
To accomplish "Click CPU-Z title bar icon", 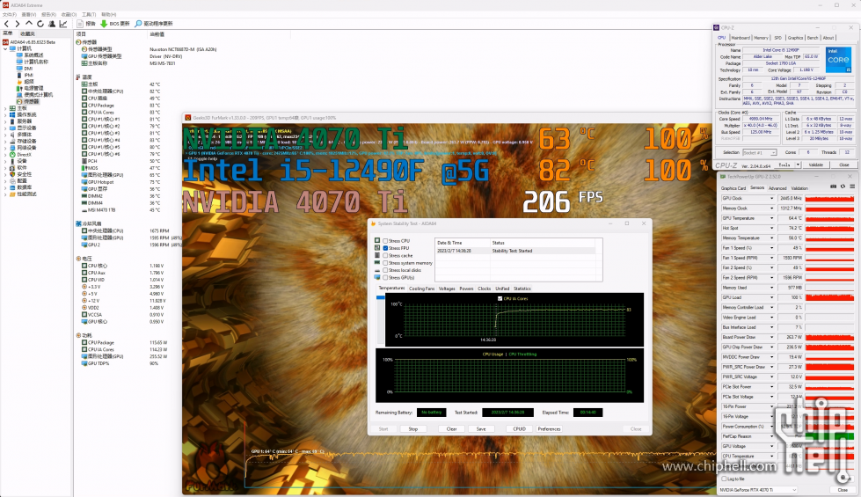I will click(717, 27).
